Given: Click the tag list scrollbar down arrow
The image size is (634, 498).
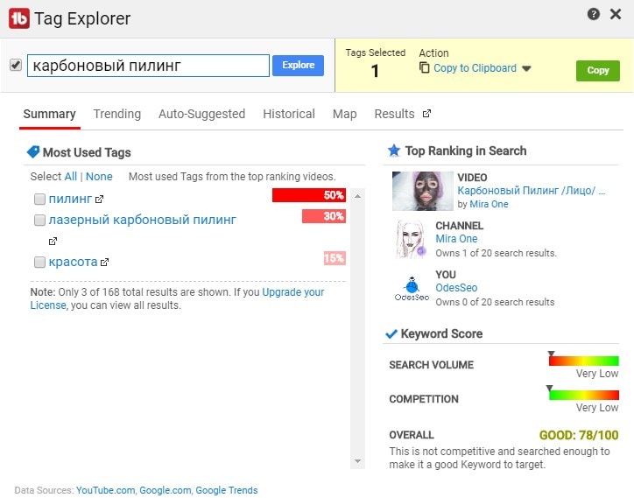Looking at the screenshot, I should (357, 461).
